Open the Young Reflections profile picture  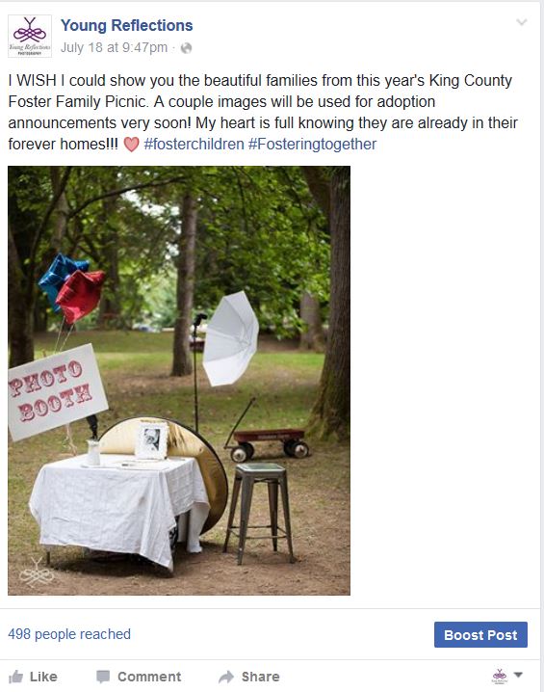tap(30, 36)
